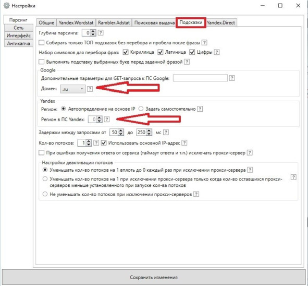Open the Rambler.Adstat tab

tap(114, 22)
